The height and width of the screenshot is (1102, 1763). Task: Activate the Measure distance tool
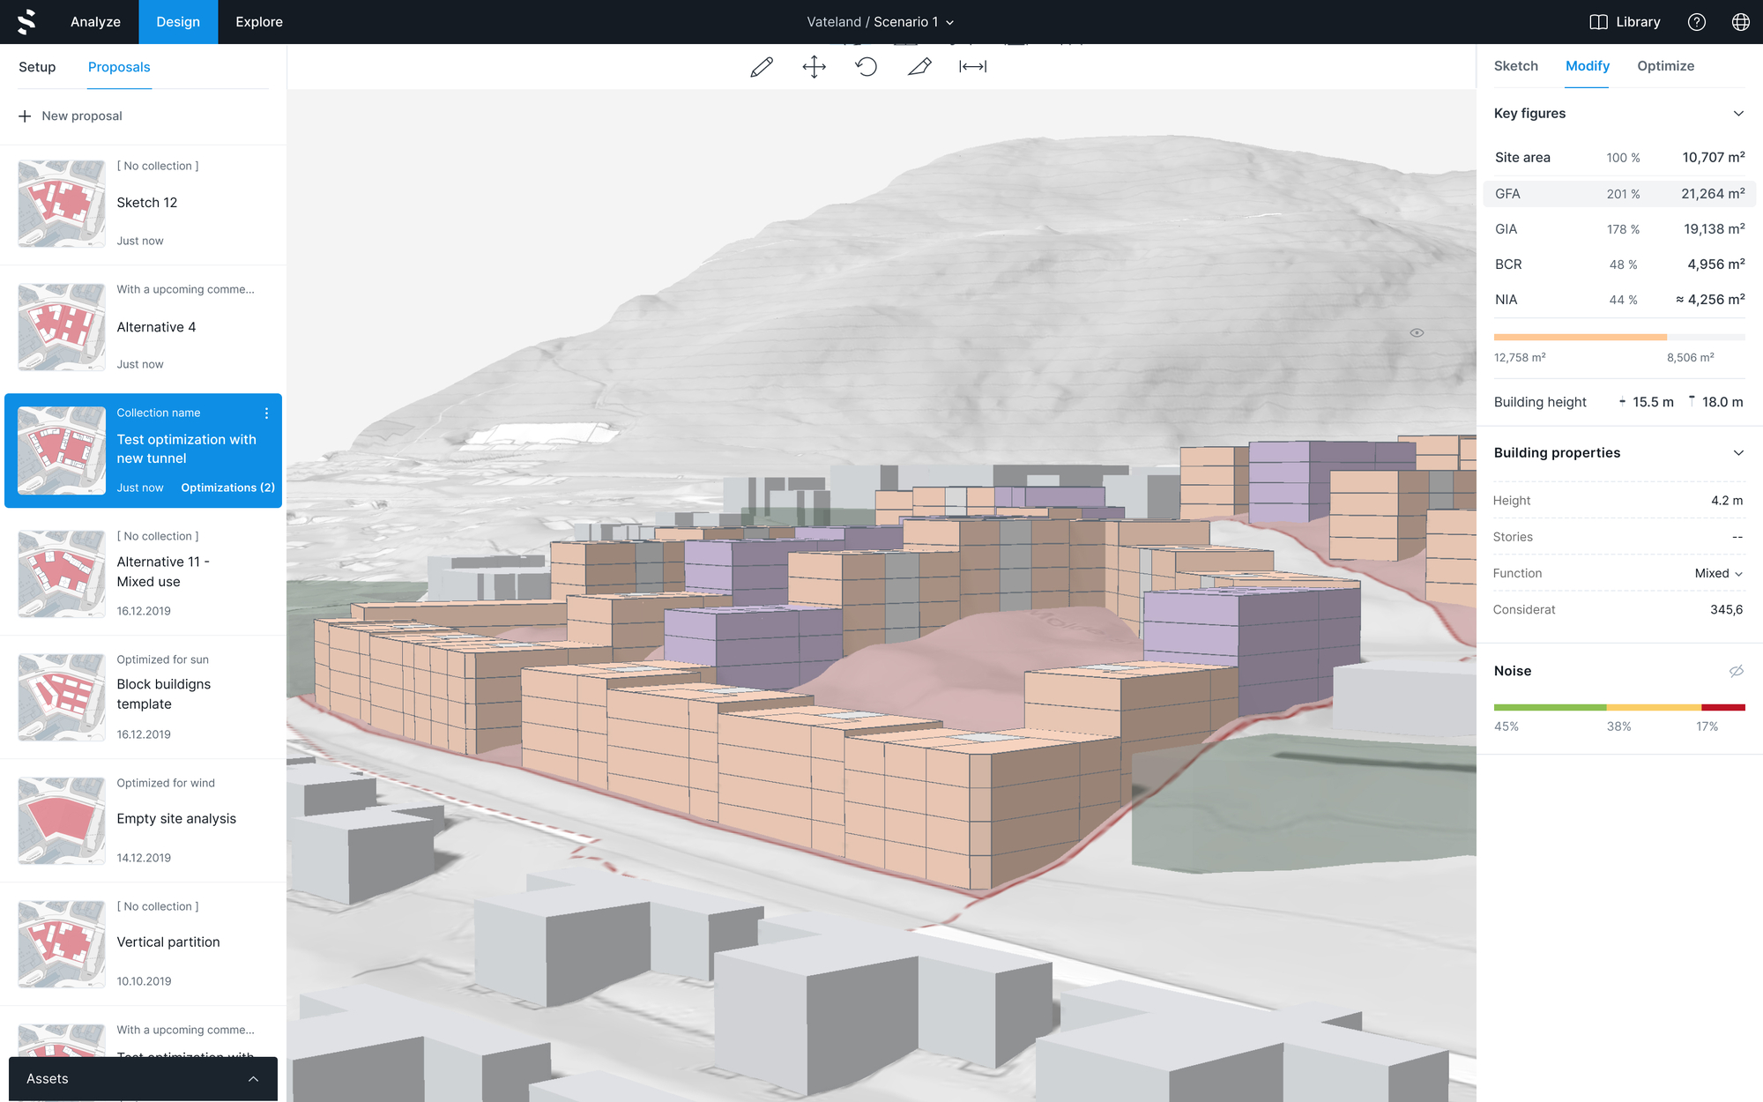[x=971, y=66]
